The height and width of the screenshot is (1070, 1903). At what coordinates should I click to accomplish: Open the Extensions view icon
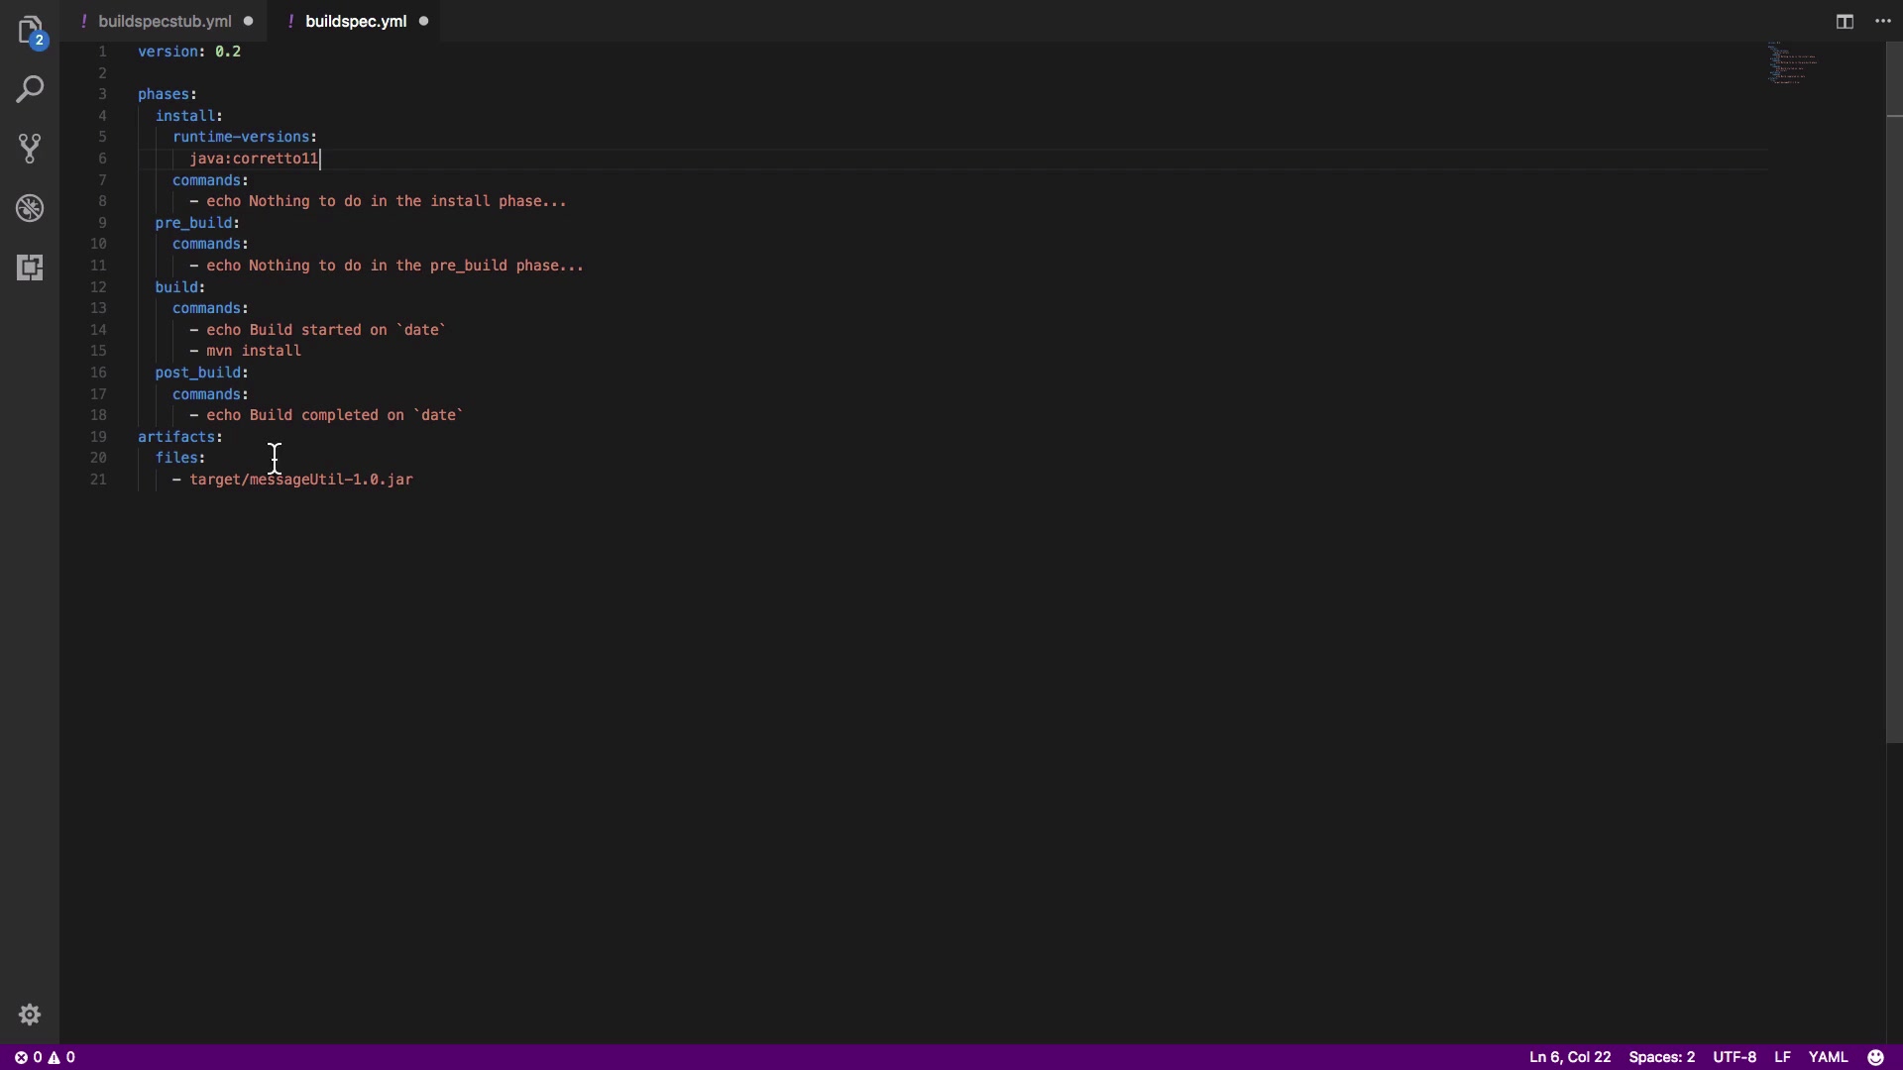pyautogui.click(x=30, y=267)
